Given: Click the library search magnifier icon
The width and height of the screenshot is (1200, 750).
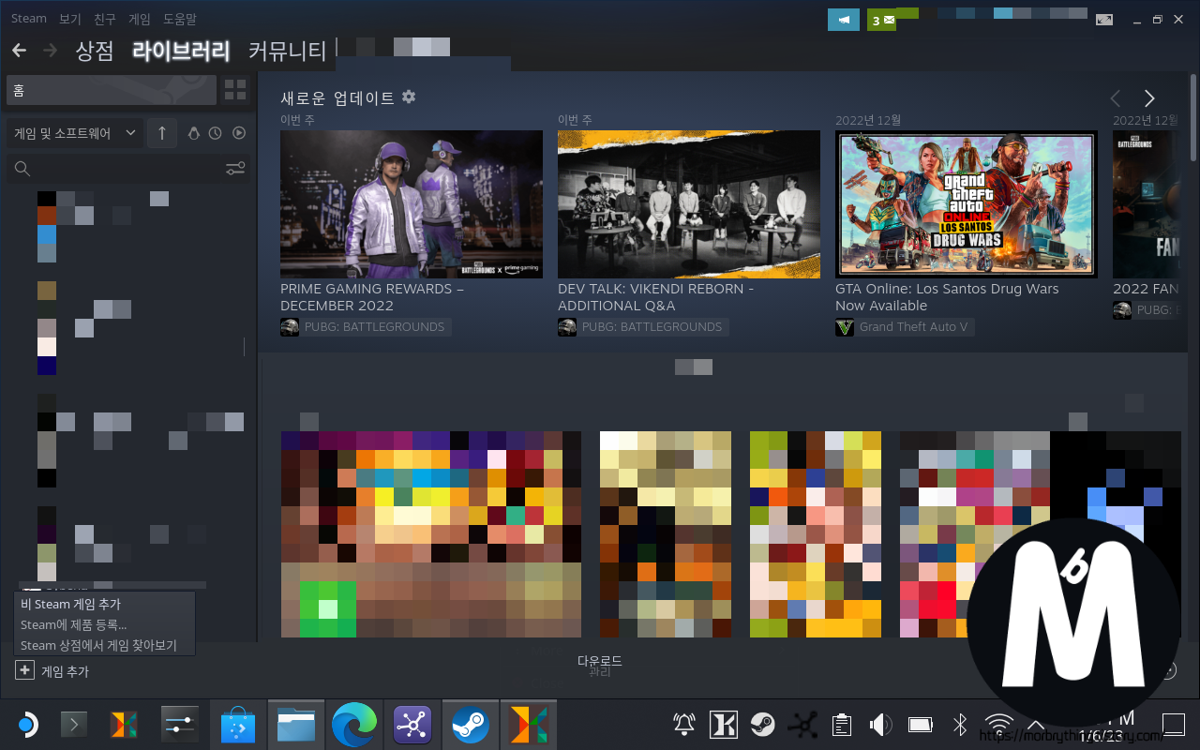Looking at the screenshot, I should 22,169.
